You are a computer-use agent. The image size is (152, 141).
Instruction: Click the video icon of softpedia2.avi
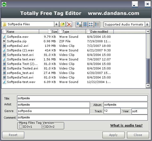click(4, 46)
